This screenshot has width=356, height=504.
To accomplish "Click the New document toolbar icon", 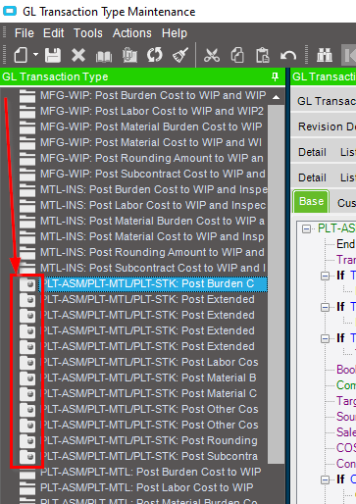I will [21, 55].
